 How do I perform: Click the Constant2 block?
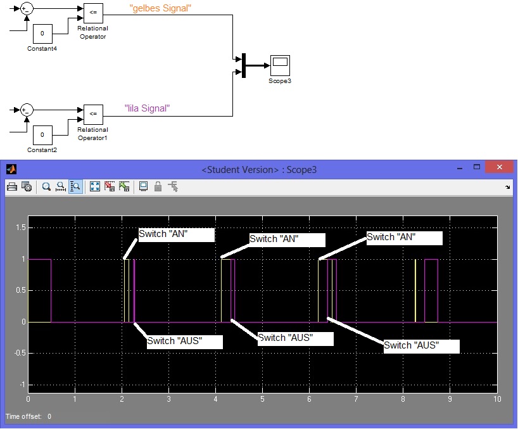tap(42, 135)
